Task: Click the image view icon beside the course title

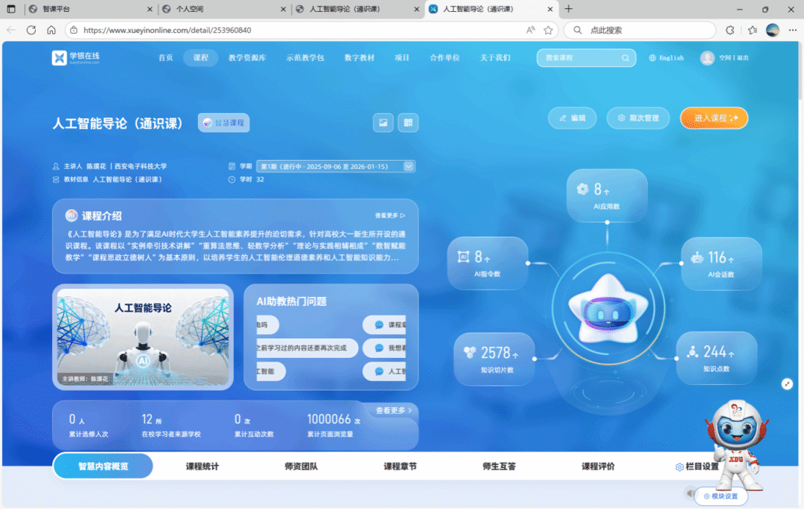Action: 383,123
